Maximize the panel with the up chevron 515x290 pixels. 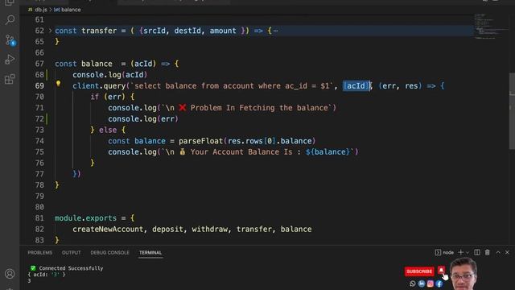pos(498,252)
